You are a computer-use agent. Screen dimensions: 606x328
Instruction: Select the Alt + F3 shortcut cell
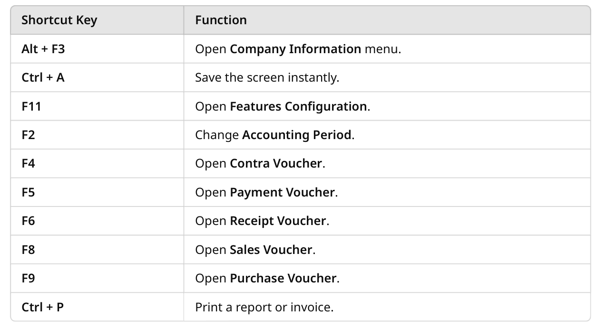pos(97,49)
